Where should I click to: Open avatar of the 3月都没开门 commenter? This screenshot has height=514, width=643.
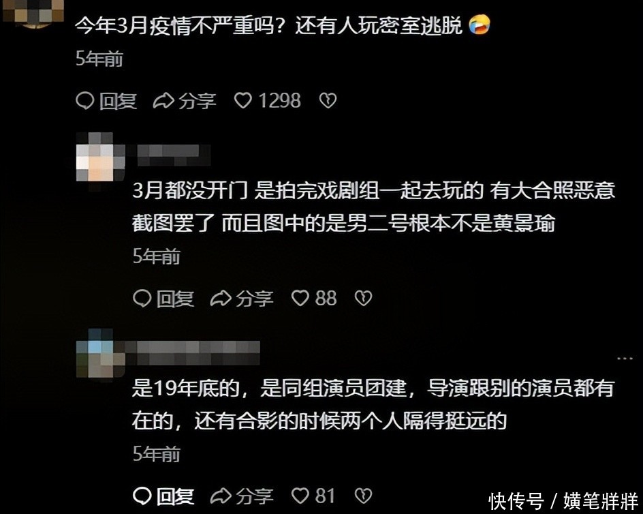click(101, 157)
